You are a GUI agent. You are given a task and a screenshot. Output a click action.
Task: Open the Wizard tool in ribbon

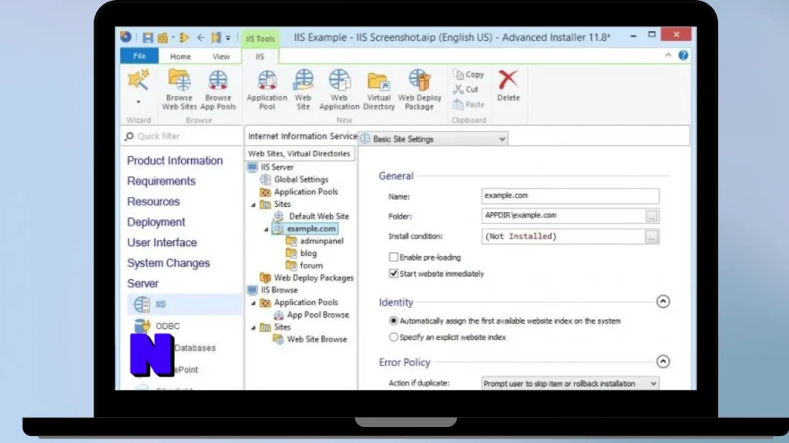click(139, 80)
